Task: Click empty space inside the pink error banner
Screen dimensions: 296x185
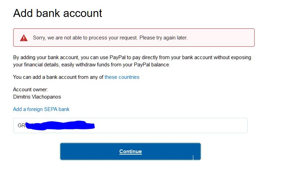Action: point(221,38)
